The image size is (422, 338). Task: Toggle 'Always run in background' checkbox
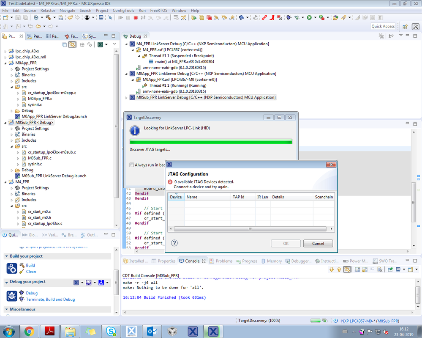132,165
